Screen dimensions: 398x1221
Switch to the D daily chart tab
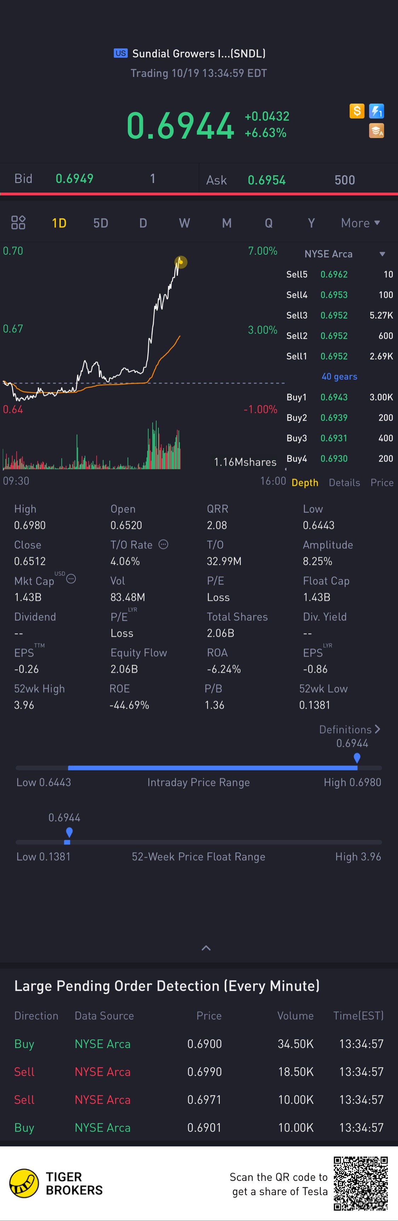[143, 223]
